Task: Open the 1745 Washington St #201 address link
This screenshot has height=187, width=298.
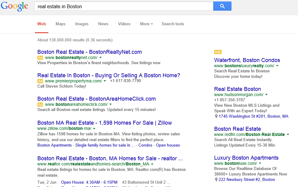Action: (x=254, y=116)
